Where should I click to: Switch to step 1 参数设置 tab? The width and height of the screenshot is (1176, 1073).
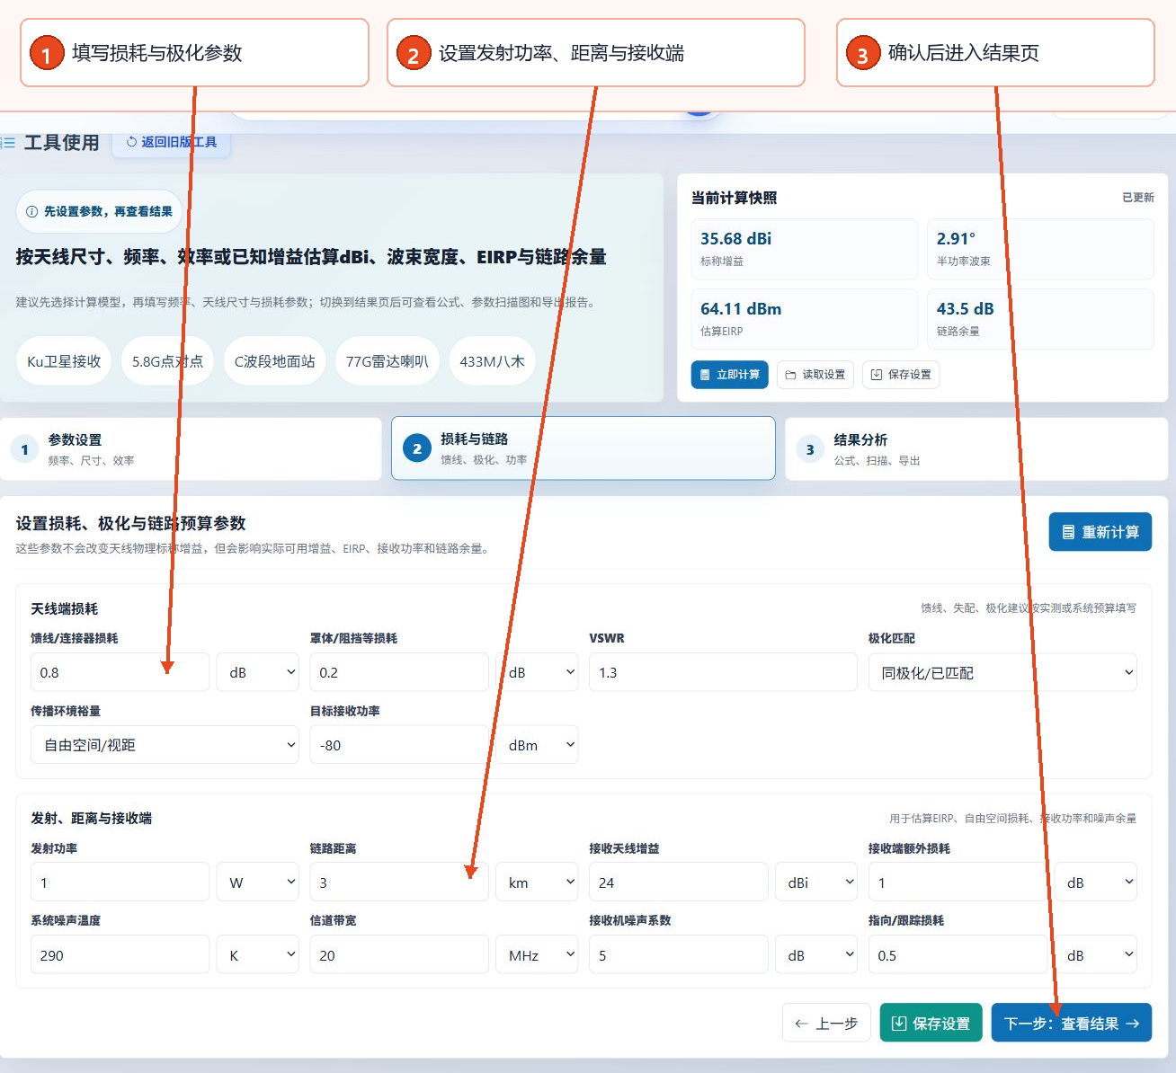(191, 448)
